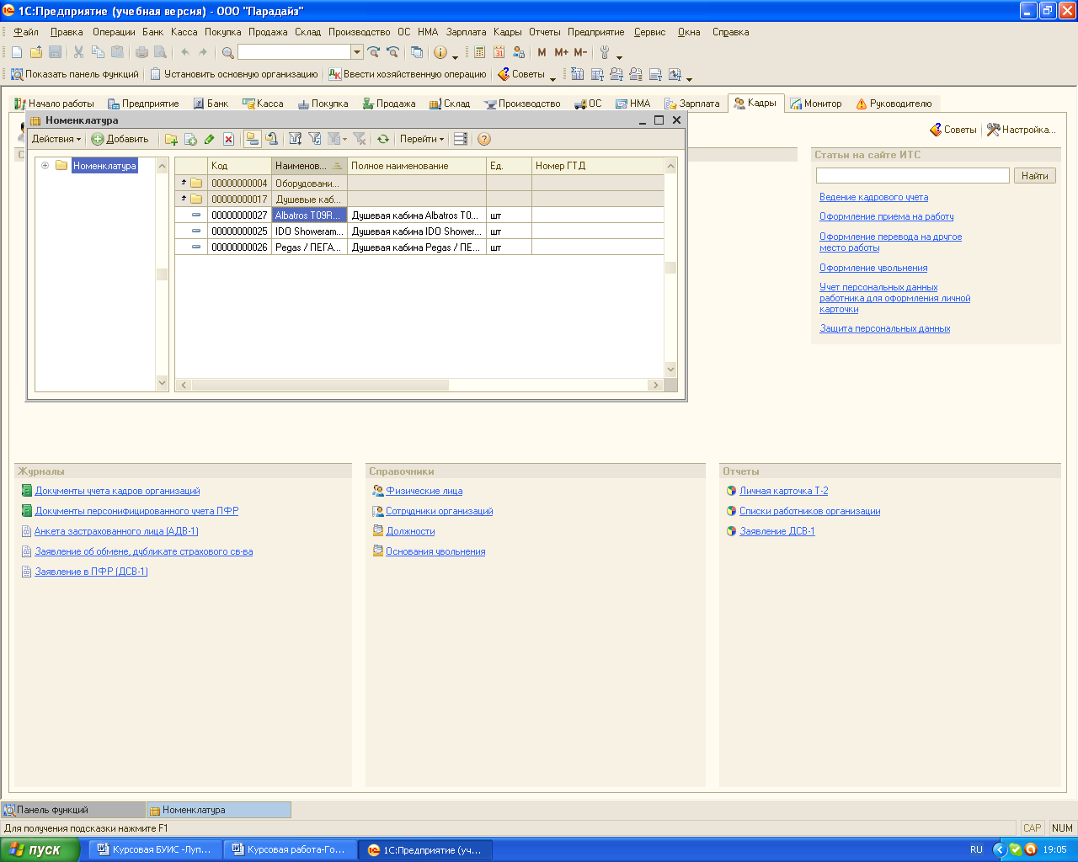This screenshot has width=1078, height=862.
Task: Click the add new group folder icon
Action: (171, 140)
